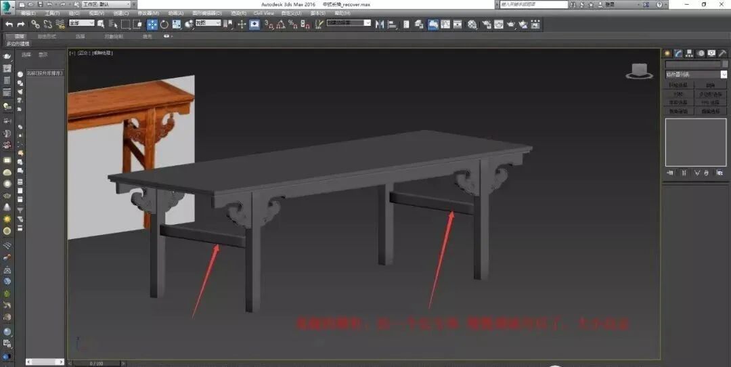The width and height of the screenshot is (731, 367).
Task: Click Use Pivot Point Center icon
Action: (228, 24)
